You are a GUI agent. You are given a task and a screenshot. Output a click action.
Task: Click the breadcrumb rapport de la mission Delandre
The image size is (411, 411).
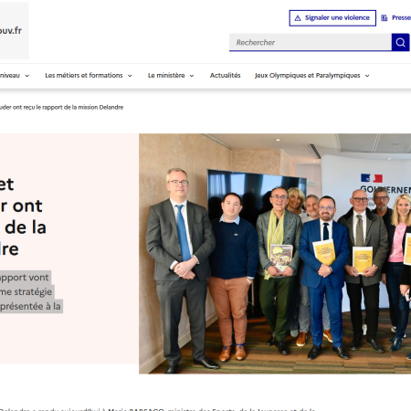[61, 107]
